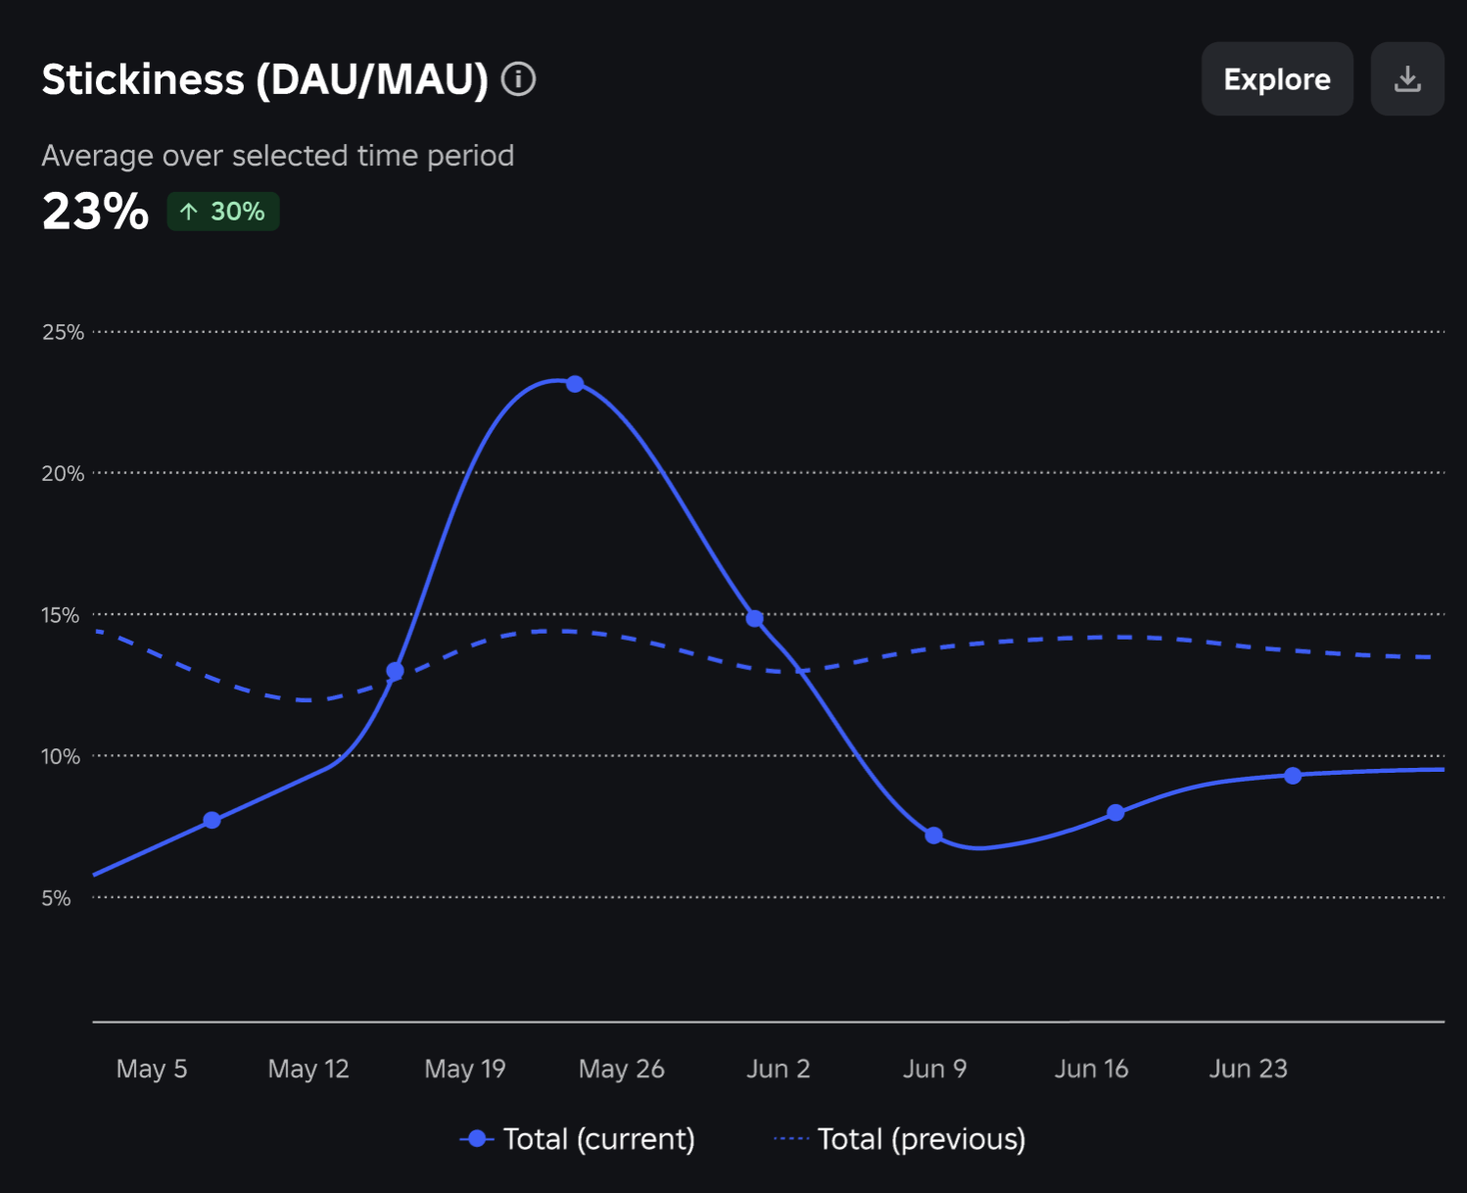Image resolution: width=1467 pixels, height=1193 pixels.
Task: Click the info icon beside Stickiness title
Action: 518,79
